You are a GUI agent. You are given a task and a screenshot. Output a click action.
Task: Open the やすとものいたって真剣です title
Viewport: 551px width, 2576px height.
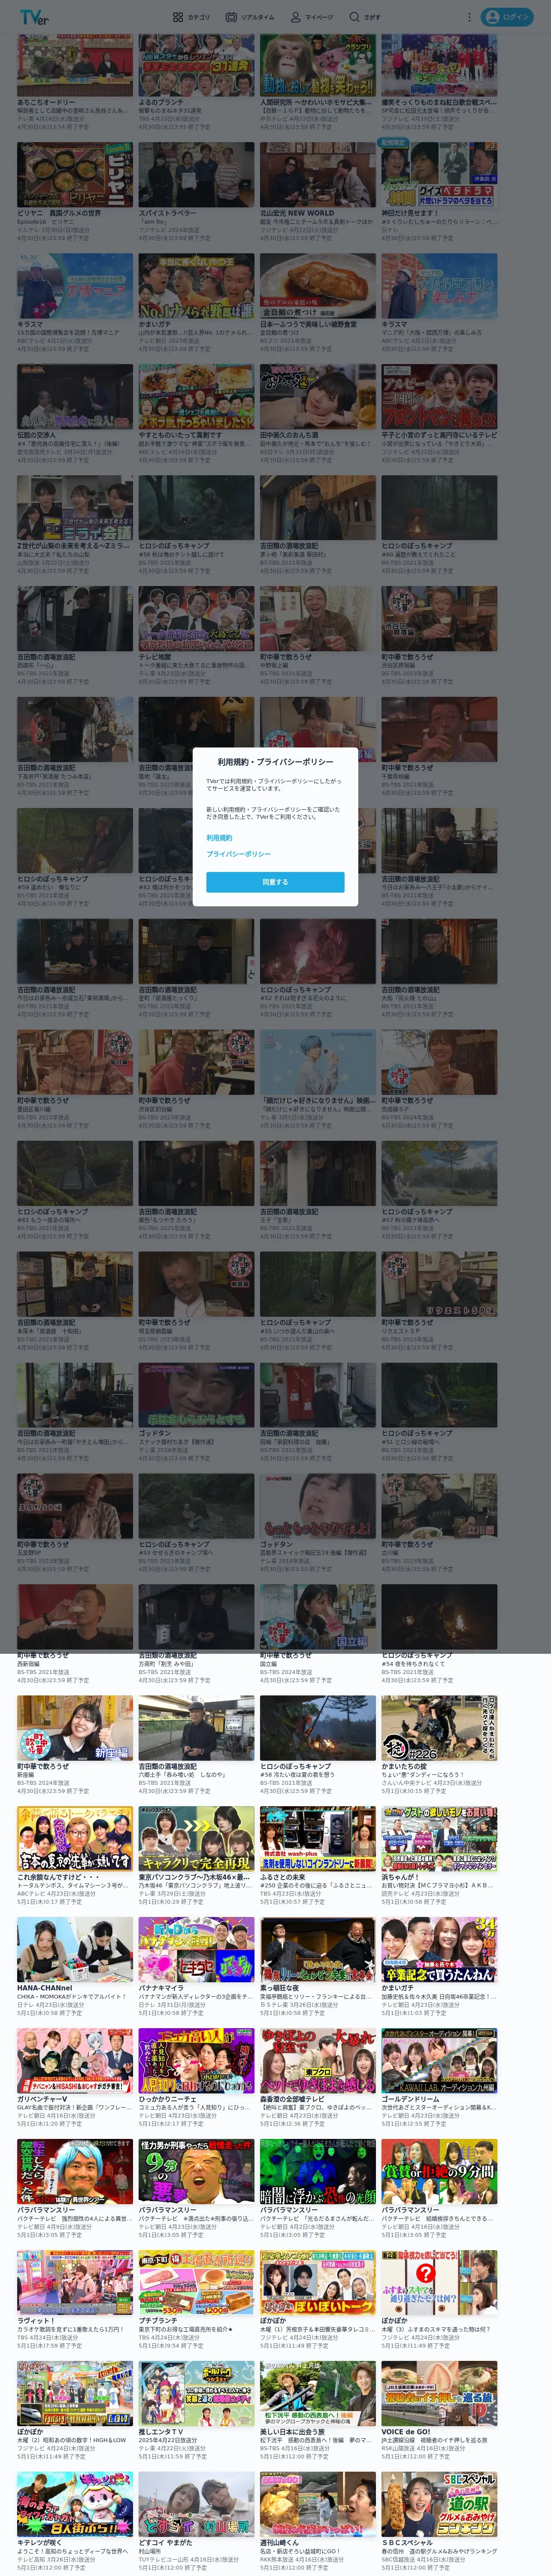click(x=180, y=435)
